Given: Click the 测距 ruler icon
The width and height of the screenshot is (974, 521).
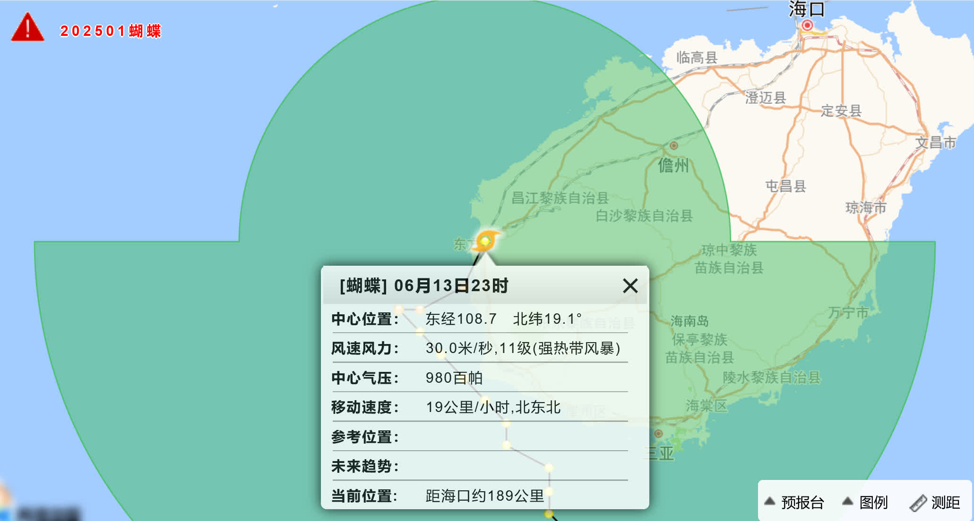Looking at the screenshot, I should [918, 503].
